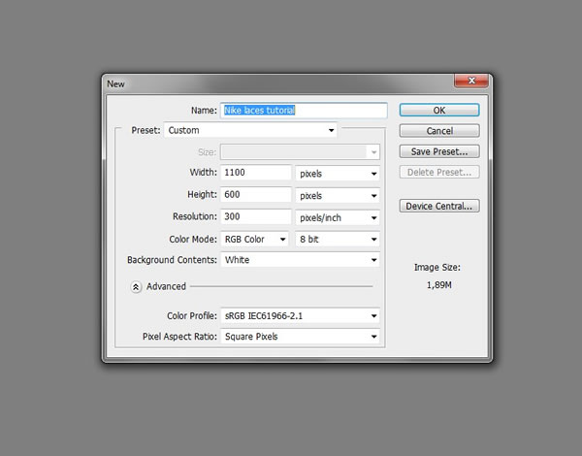This screenshot has width=582, height=456.
Task: Open Resolution units dropdown
Action: coord(338,217)
